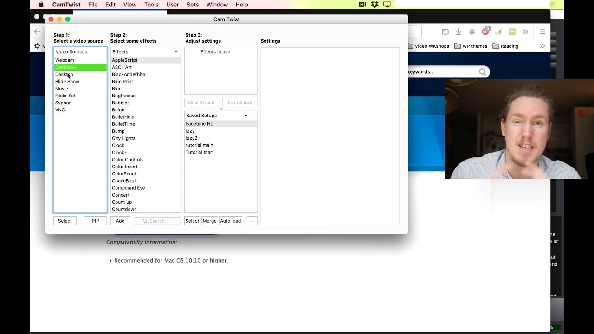Open the browser sidebar view icon
This screenshot has height=334, width=594.
(445, 32)
